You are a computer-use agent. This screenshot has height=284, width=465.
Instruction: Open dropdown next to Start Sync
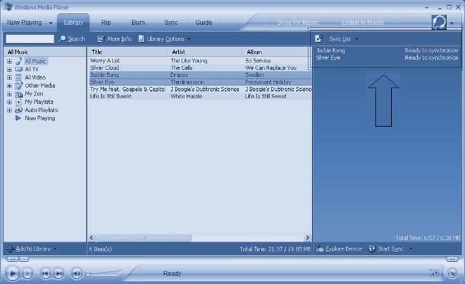pyautogui.click(x=411, y=249)
